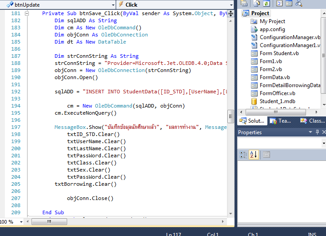Select FormOfficer.vb file name
Image resolution: width=326 pixels, height=236 pixels.
point(278,93)
